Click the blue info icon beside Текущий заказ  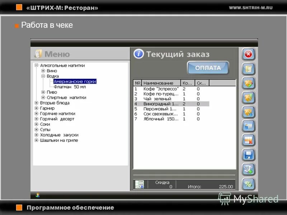point(138,54)
